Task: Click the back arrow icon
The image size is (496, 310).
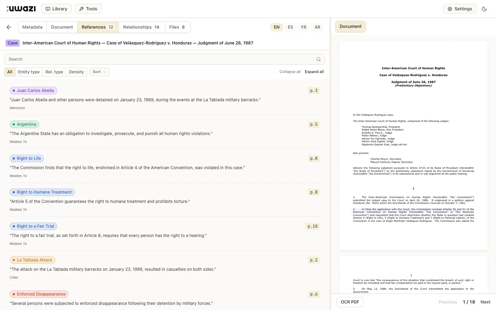Action: coord(9,27)
